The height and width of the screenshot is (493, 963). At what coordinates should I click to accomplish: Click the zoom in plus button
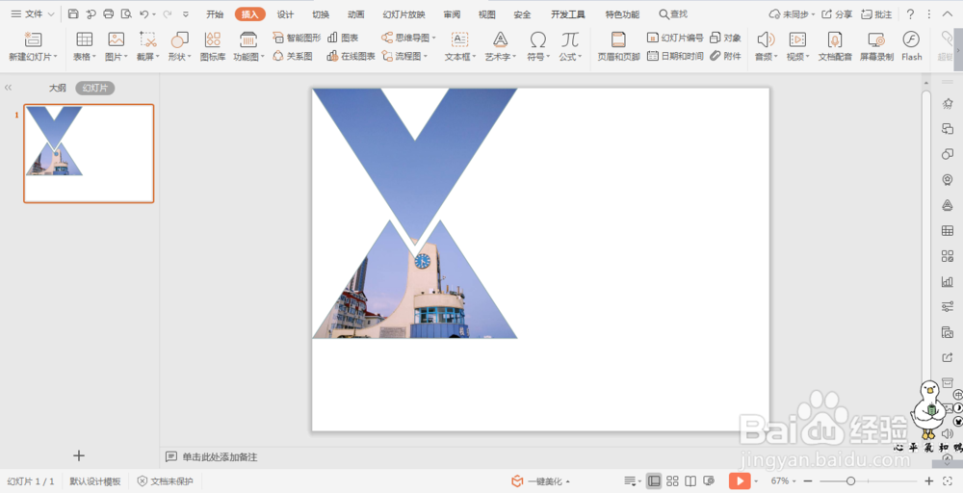(x=929, y=481)
